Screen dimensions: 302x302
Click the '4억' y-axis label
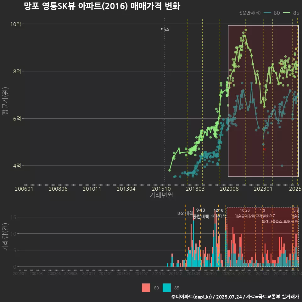(17, 166)
